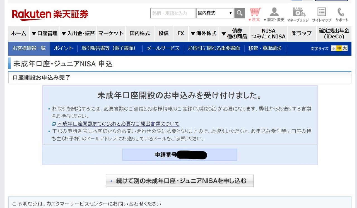Open the 確定拠出年金 (iDeCo) tab
Viewport: 357px width, 208px height.
pos(334,34)
